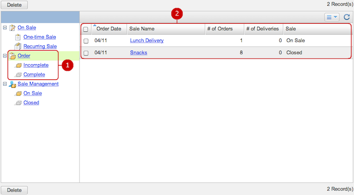The image size is (354, 195).
Task: Sort by the Order Date column header
Action: [109, 29]
